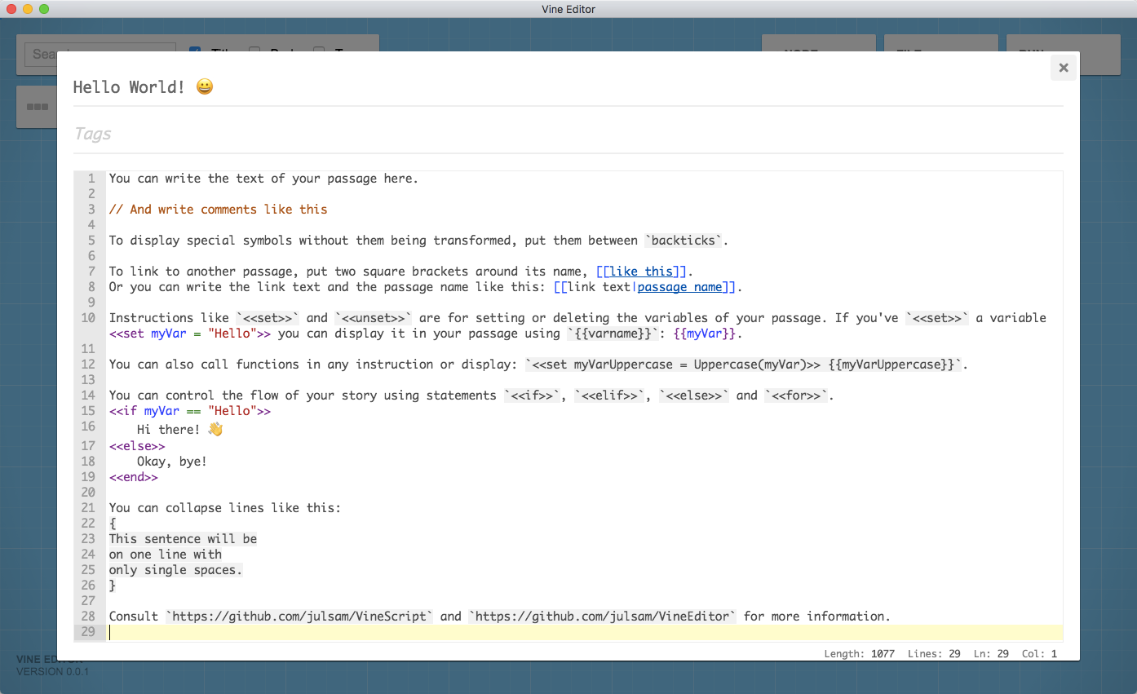The height and width of the screenshot is (694, 1137).
Task: Click line number 22 in the gutter
Action: 89,524
